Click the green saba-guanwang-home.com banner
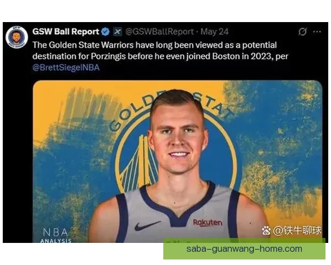Viewport: 331px width, 265px height. (x=244, y=249)
